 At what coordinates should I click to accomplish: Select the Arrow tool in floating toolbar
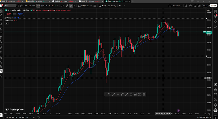(x=126, y=94)
